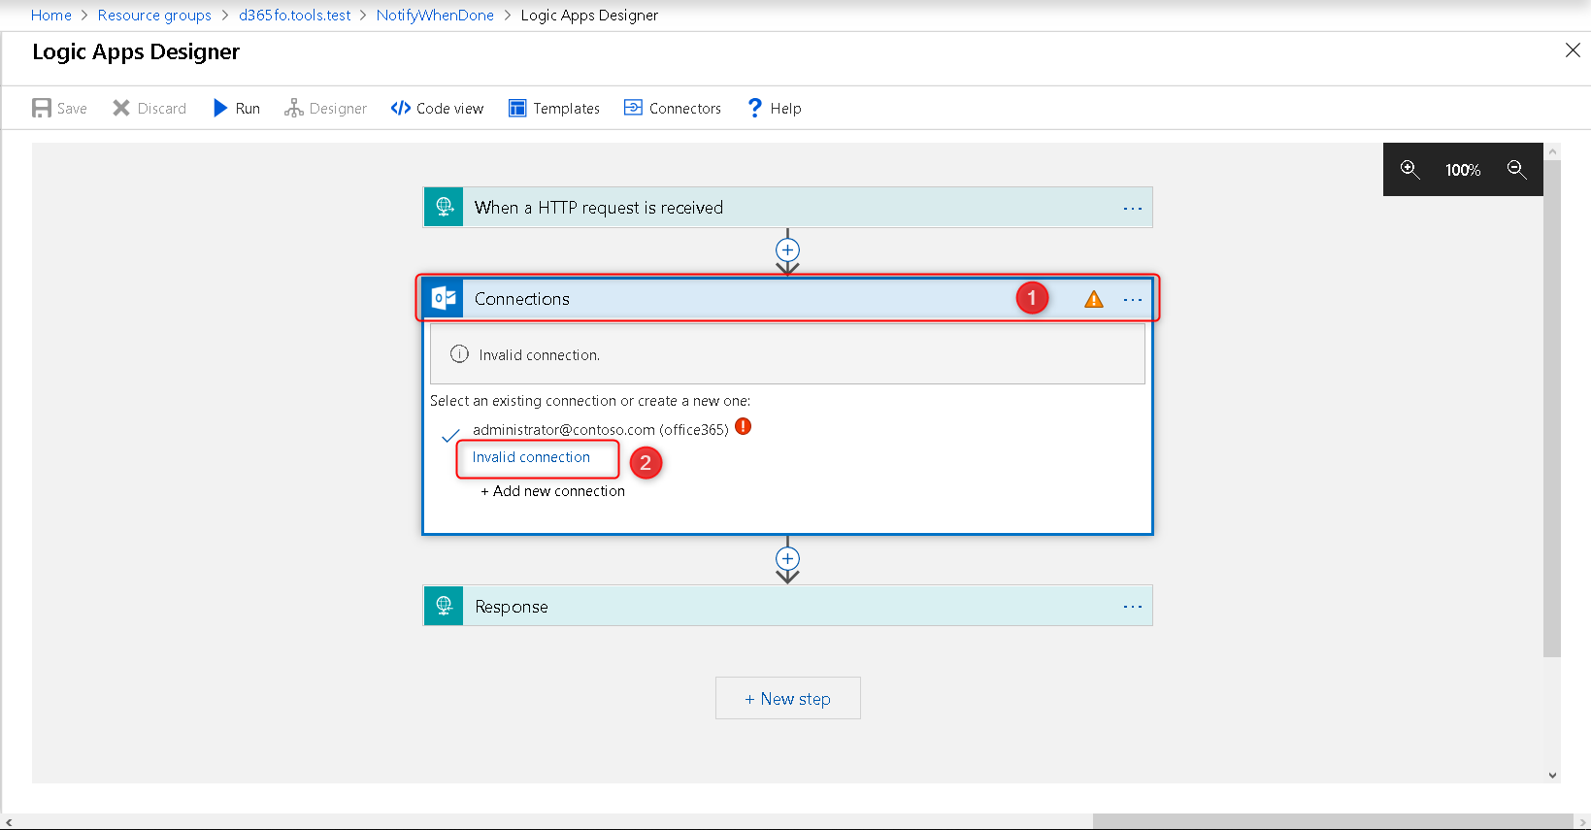This screenshot has width=1591, height=830.
Task: Insert step above the Response action
Action: 787,559
